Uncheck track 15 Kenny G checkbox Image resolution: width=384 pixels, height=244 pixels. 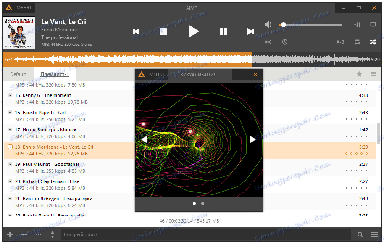point(10,95)
